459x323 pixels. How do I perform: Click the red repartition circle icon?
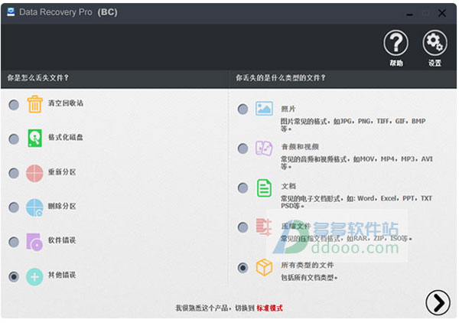(34, 173)
